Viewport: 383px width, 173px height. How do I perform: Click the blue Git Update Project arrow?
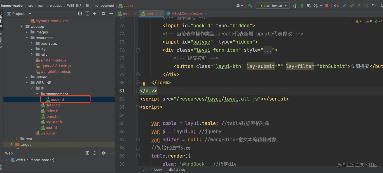coord(344,6)
